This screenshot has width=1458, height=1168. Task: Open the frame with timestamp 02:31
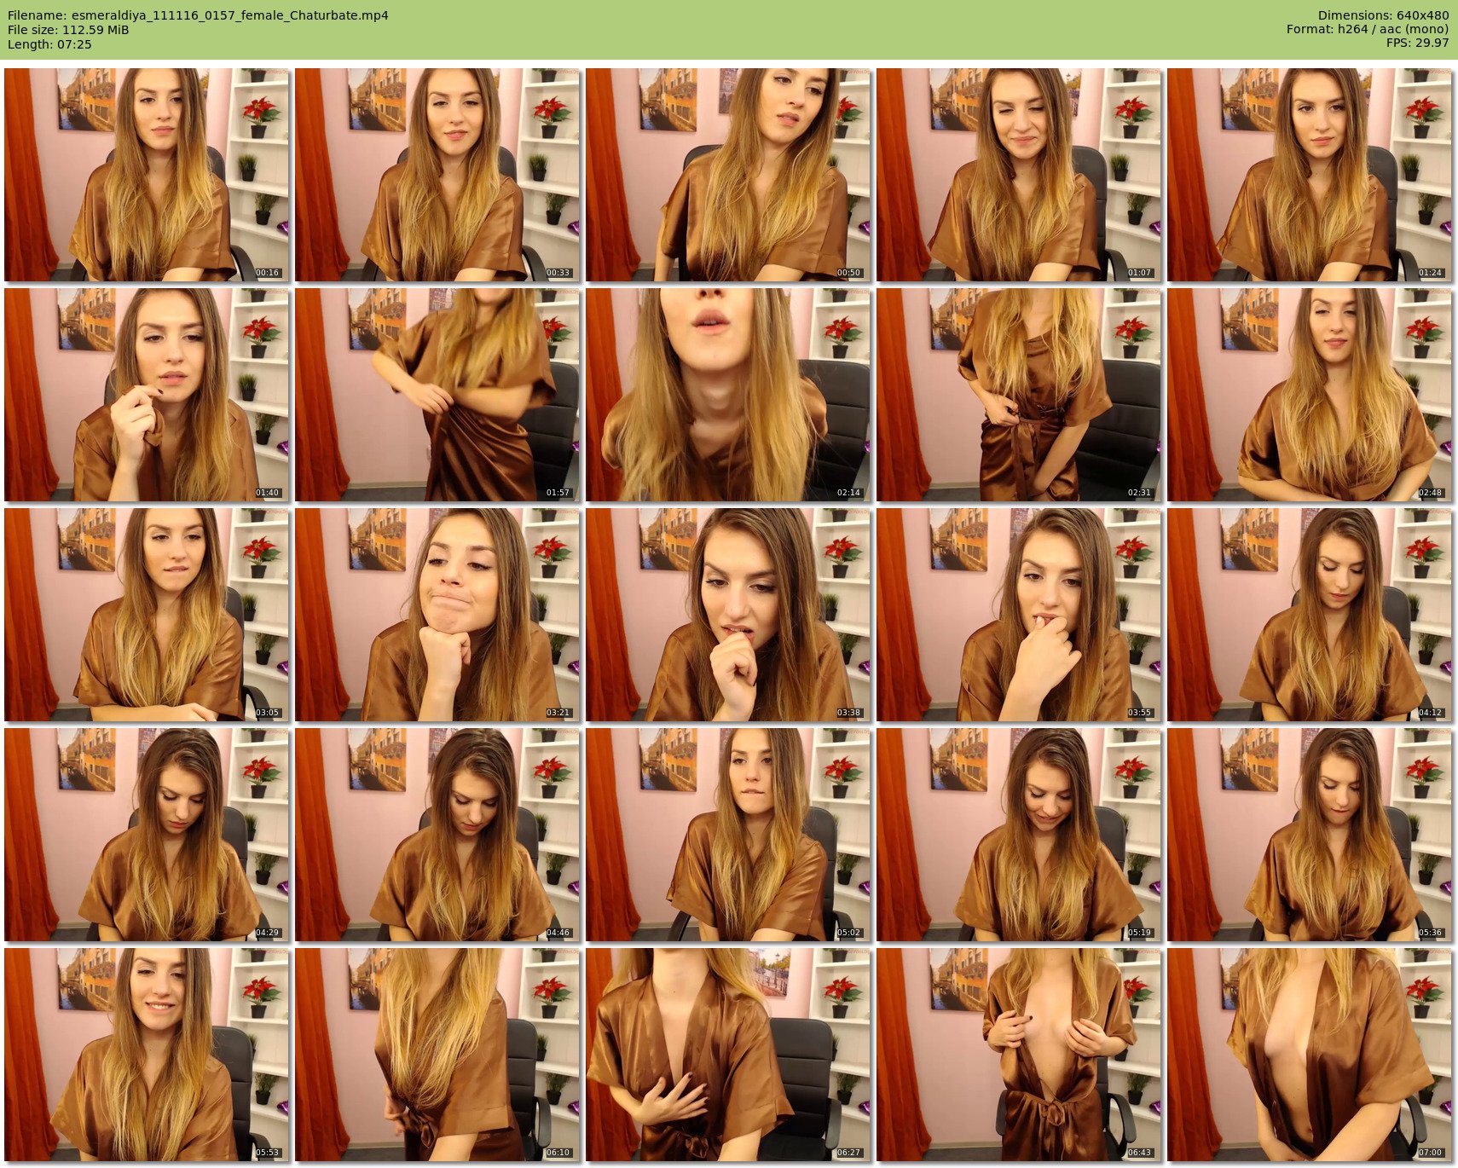1019,395
